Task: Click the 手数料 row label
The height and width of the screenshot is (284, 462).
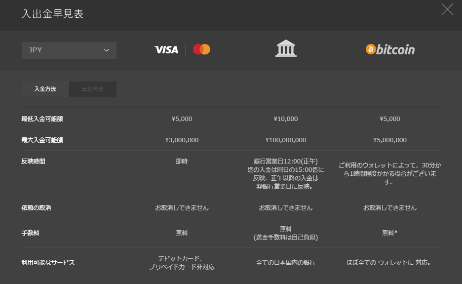Action: point(30,233)
